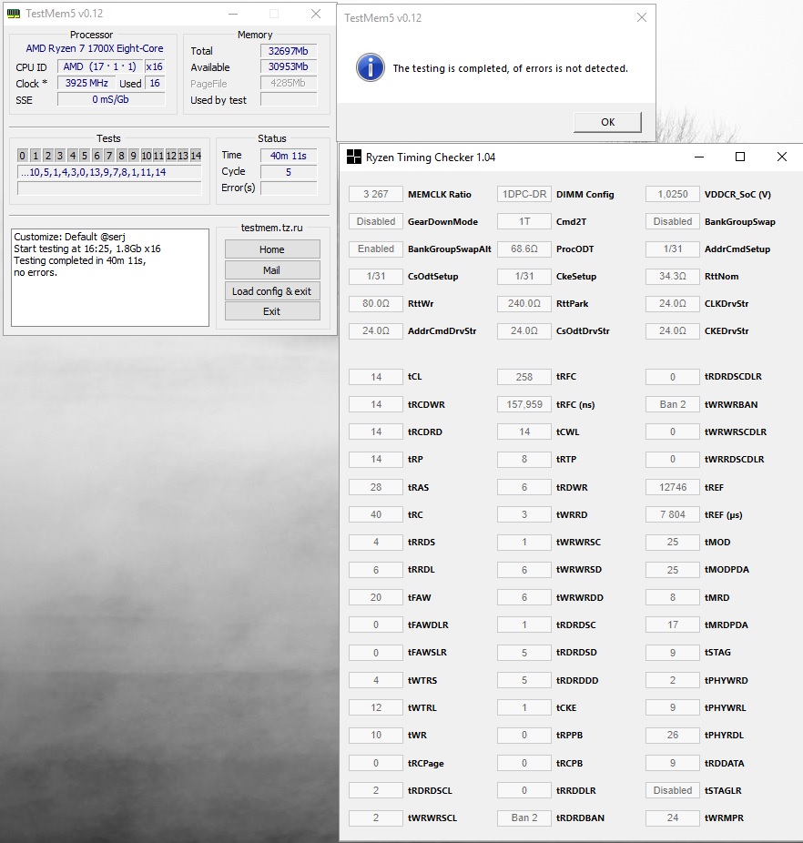The height and width of the screenshot is (843, 803).
Task: Click the tRDRDBAN Ban 2 field
Action: click(x=523, y=818)
